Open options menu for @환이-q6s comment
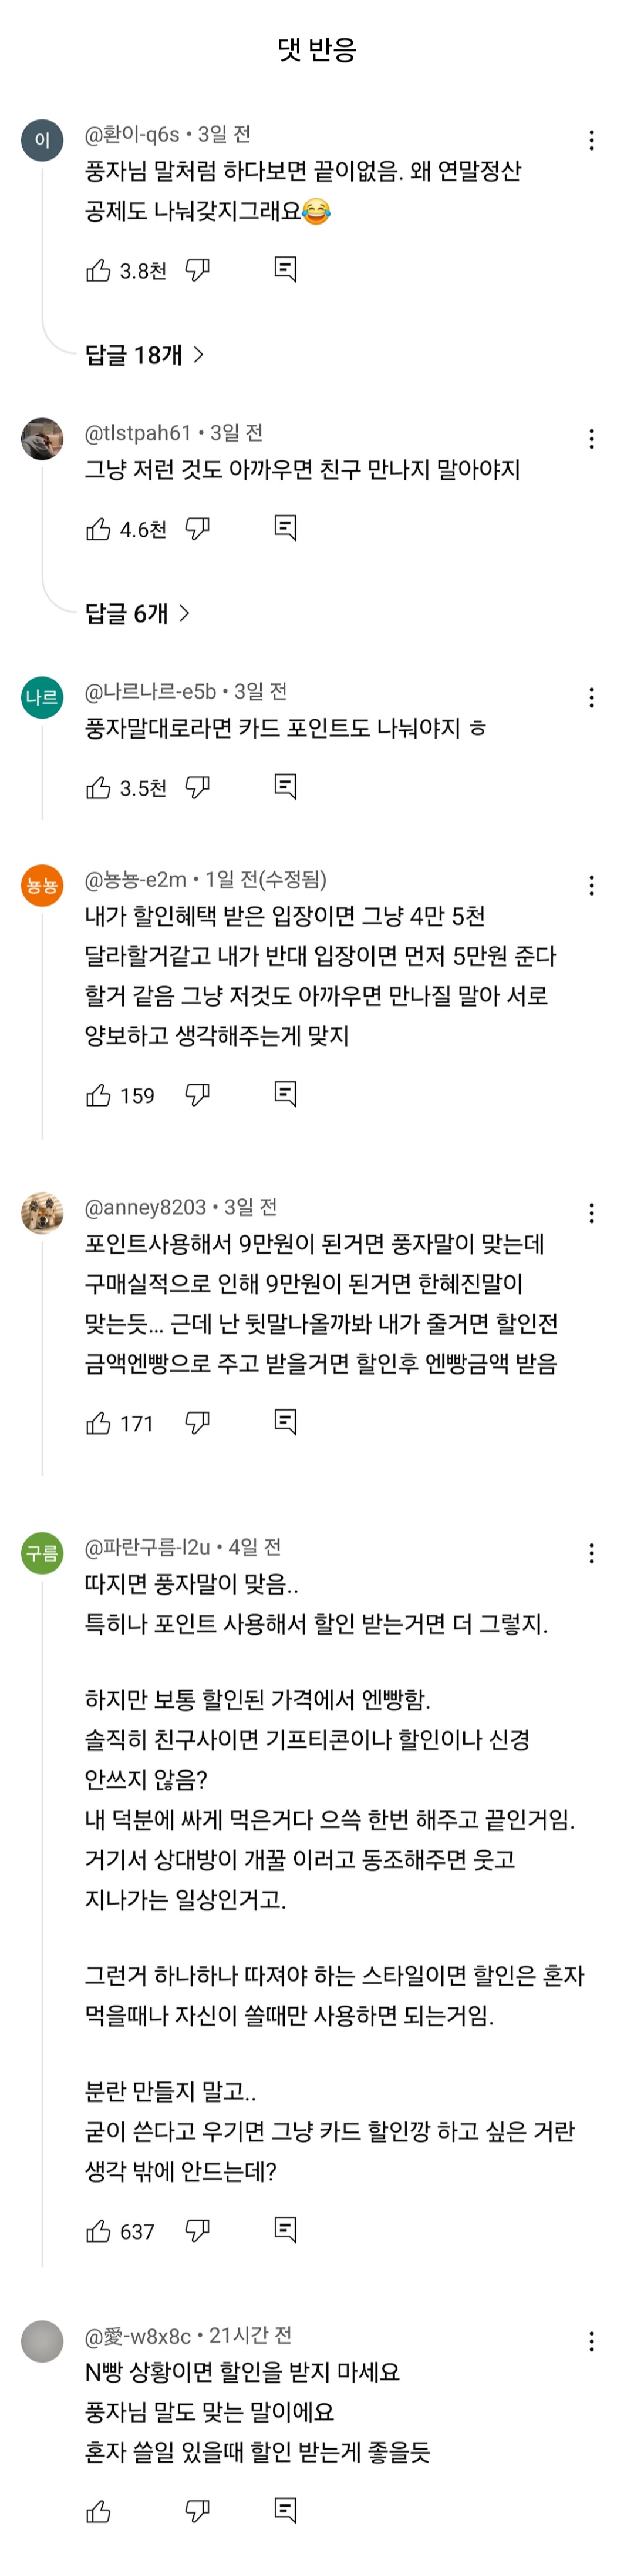This screenshot has width=634, height=2576. click(592, 140)
